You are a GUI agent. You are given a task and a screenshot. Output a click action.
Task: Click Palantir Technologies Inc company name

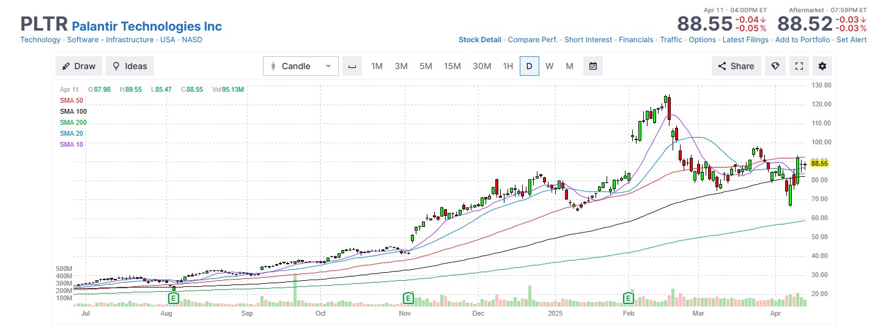coord(147,26)
